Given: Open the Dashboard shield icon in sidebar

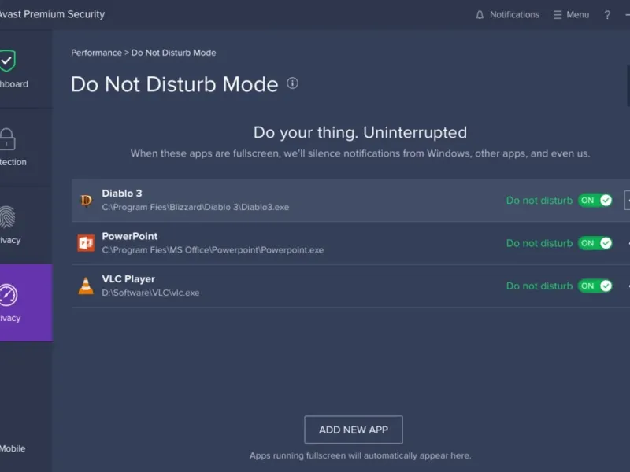Looking at the screenshot, I should tap(8, 61).
